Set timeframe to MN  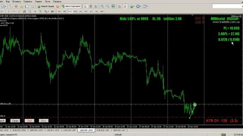[x=102, y=11]
